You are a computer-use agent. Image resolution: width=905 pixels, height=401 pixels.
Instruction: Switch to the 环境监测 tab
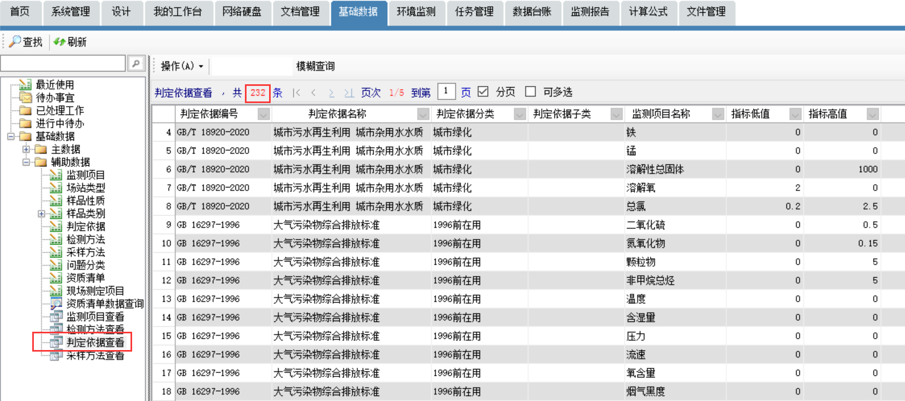(x=416, y=12)
